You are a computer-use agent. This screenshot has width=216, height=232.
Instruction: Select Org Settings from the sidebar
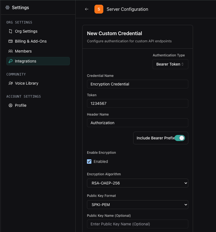point(26,31)
